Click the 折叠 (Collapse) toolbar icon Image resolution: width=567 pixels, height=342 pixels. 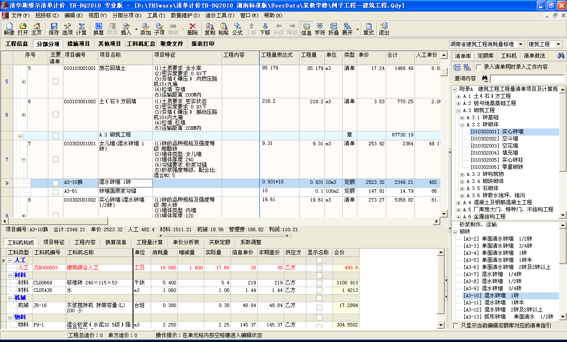pyautogui.click(x=333, y=29)
